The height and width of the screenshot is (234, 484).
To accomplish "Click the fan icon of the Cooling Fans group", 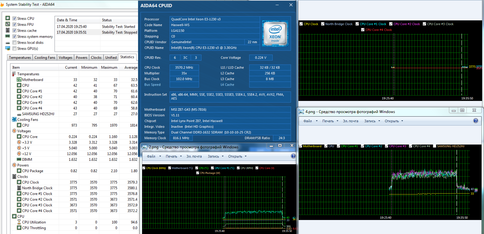I will (14, 119).
